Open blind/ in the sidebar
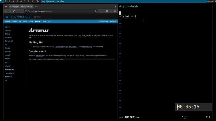 (8, 34)
